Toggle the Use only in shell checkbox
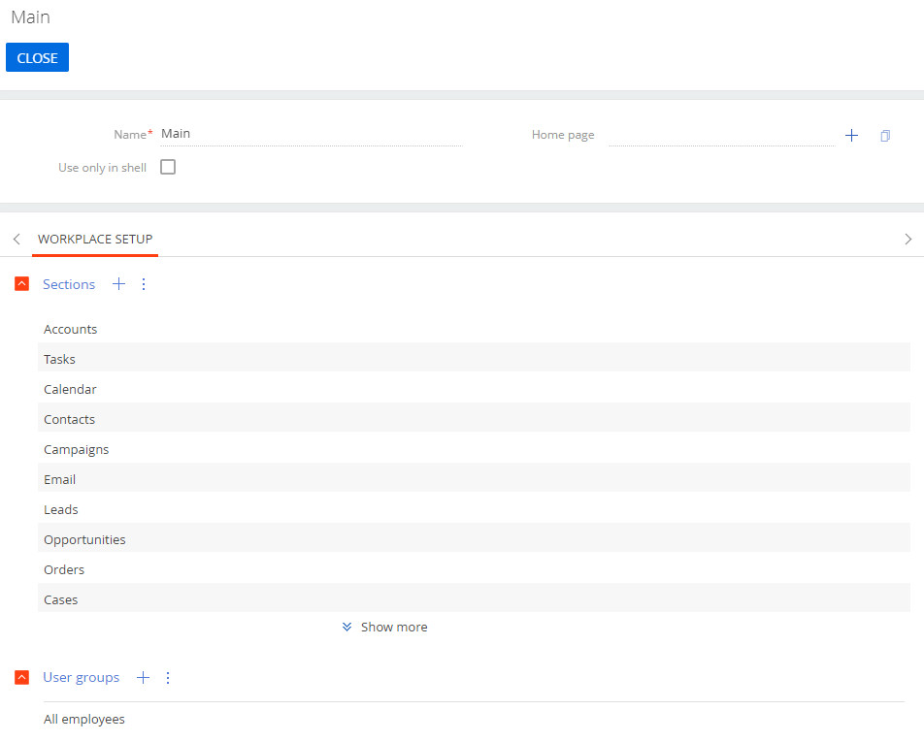The image size is (924, 742). click(168, 167)
